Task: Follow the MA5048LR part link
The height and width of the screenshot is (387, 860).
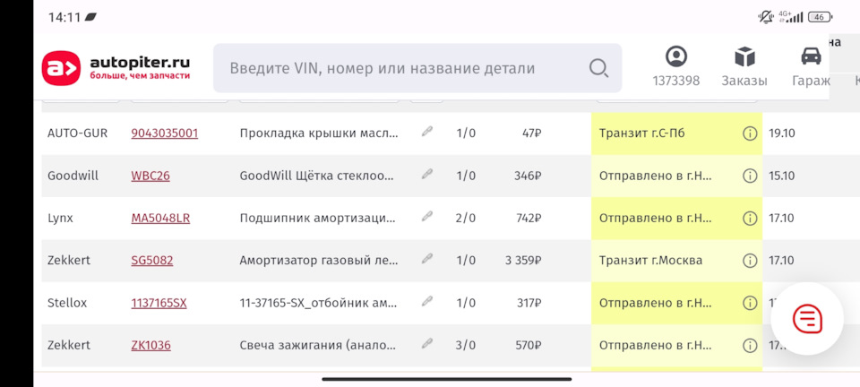Action: point(160,218)
